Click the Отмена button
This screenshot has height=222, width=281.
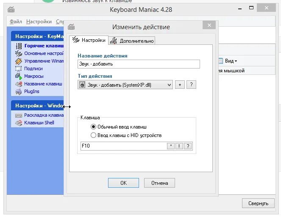point(159,183)
